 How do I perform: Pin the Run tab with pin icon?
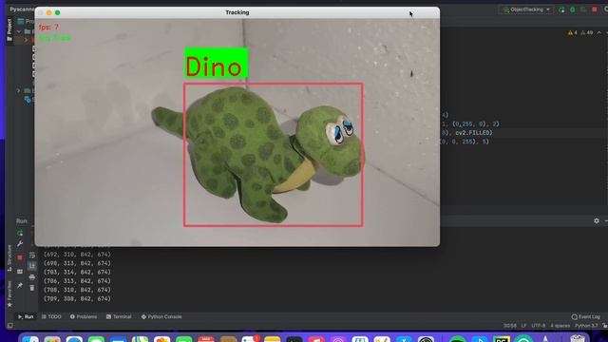click(20, 285)
